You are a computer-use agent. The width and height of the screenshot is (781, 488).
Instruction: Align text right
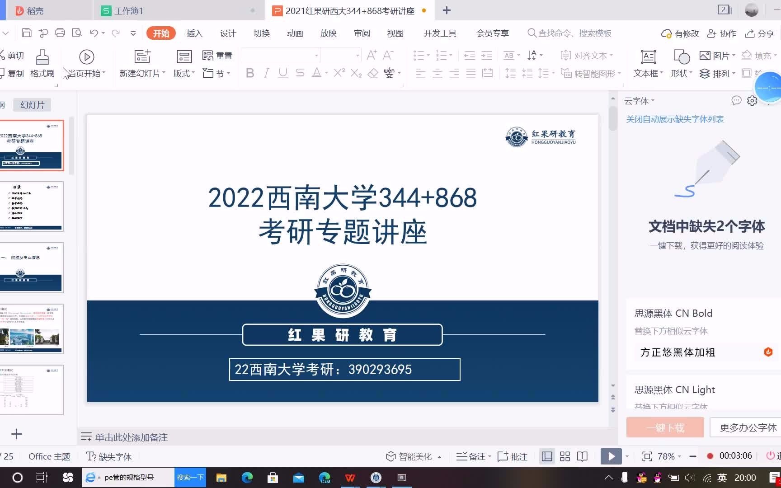pyautogui.click(x=454, y=73)
